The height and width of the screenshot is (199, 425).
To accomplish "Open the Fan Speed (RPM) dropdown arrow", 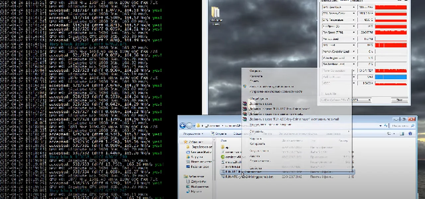I will [354, 33].
